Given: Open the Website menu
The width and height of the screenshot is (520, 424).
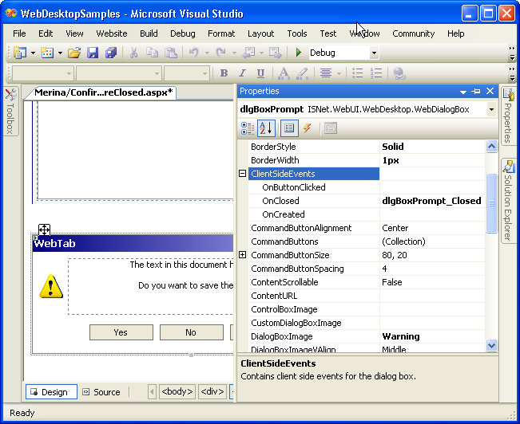Looking at the screenshot, I should [112, 33].
